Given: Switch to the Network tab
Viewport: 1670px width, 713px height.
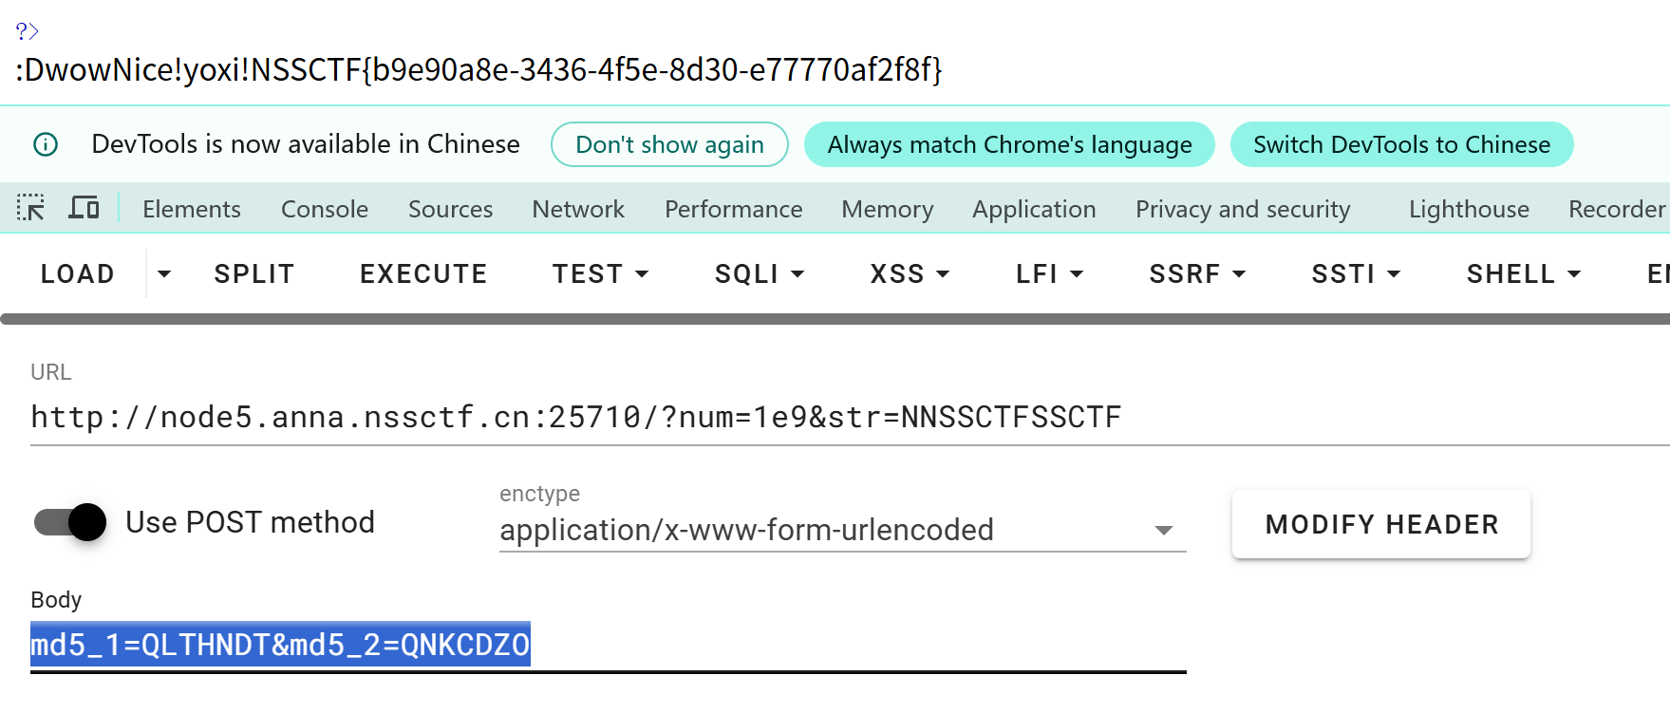Looking at the screenshot, I should point(577,209).
